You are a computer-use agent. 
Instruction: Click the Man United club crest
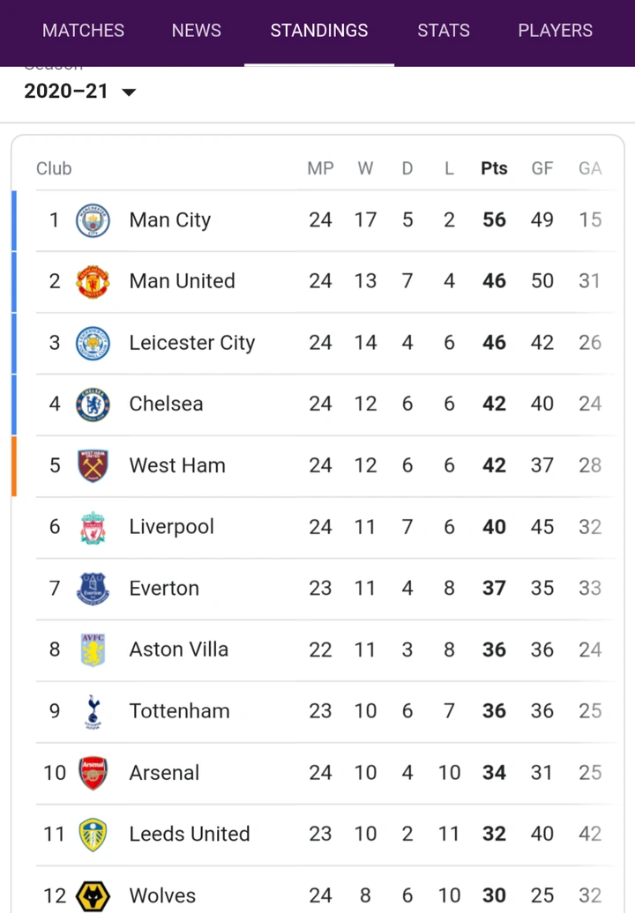point(93,281)
